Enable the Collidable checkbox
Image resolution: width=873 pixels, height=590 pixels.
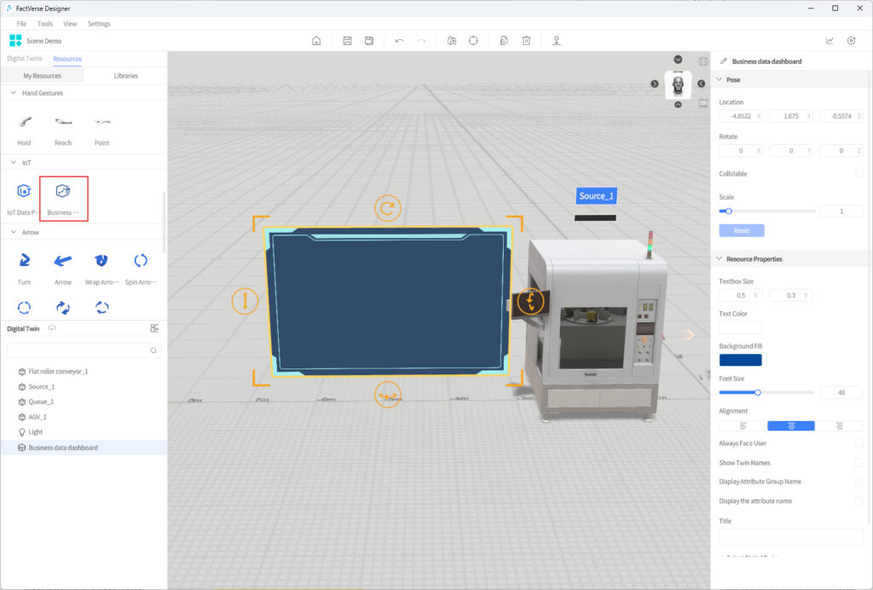859,174
